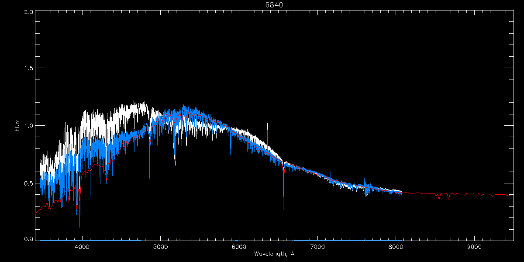Click the Flux y-axis label
524x262 pixels.
coord(17,125)
